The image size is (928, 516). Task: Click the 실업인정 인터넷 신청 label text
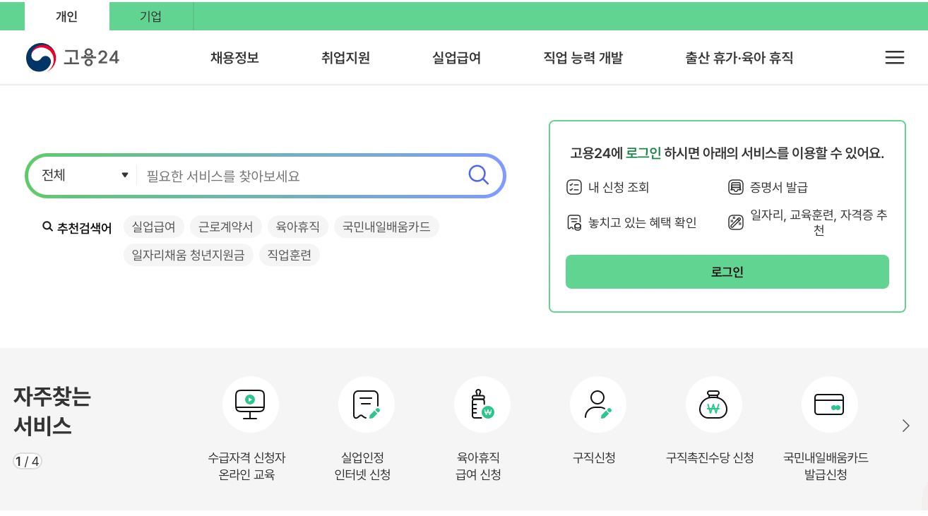click(x=362, y=466)
